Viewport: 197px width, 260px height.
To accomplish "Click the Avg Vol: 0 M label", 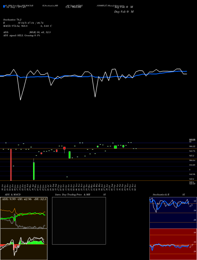I will pyautogui.click(x=124, y=7).
